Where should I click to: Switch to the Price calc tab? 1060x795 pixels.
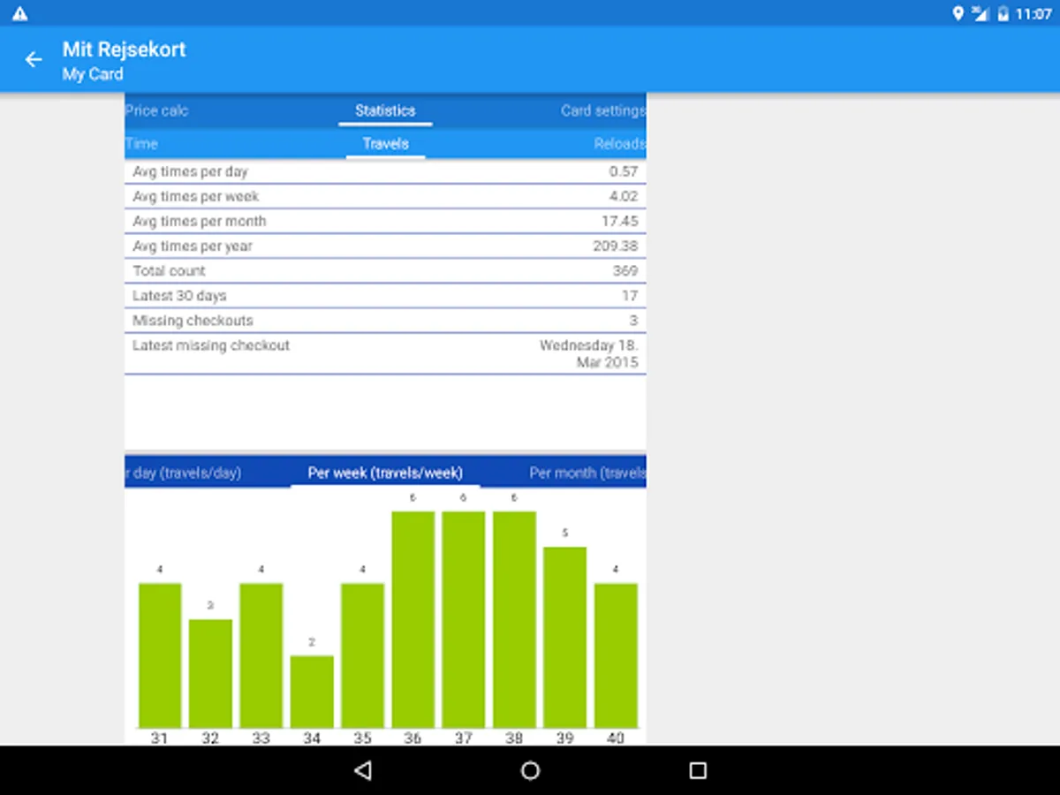point(156,110)
